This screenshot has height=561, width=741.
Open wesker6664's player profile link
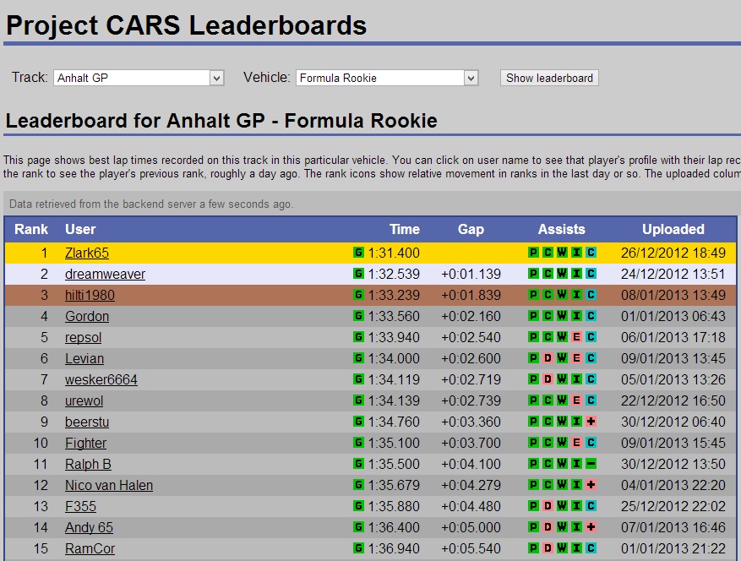pos(101,379)
